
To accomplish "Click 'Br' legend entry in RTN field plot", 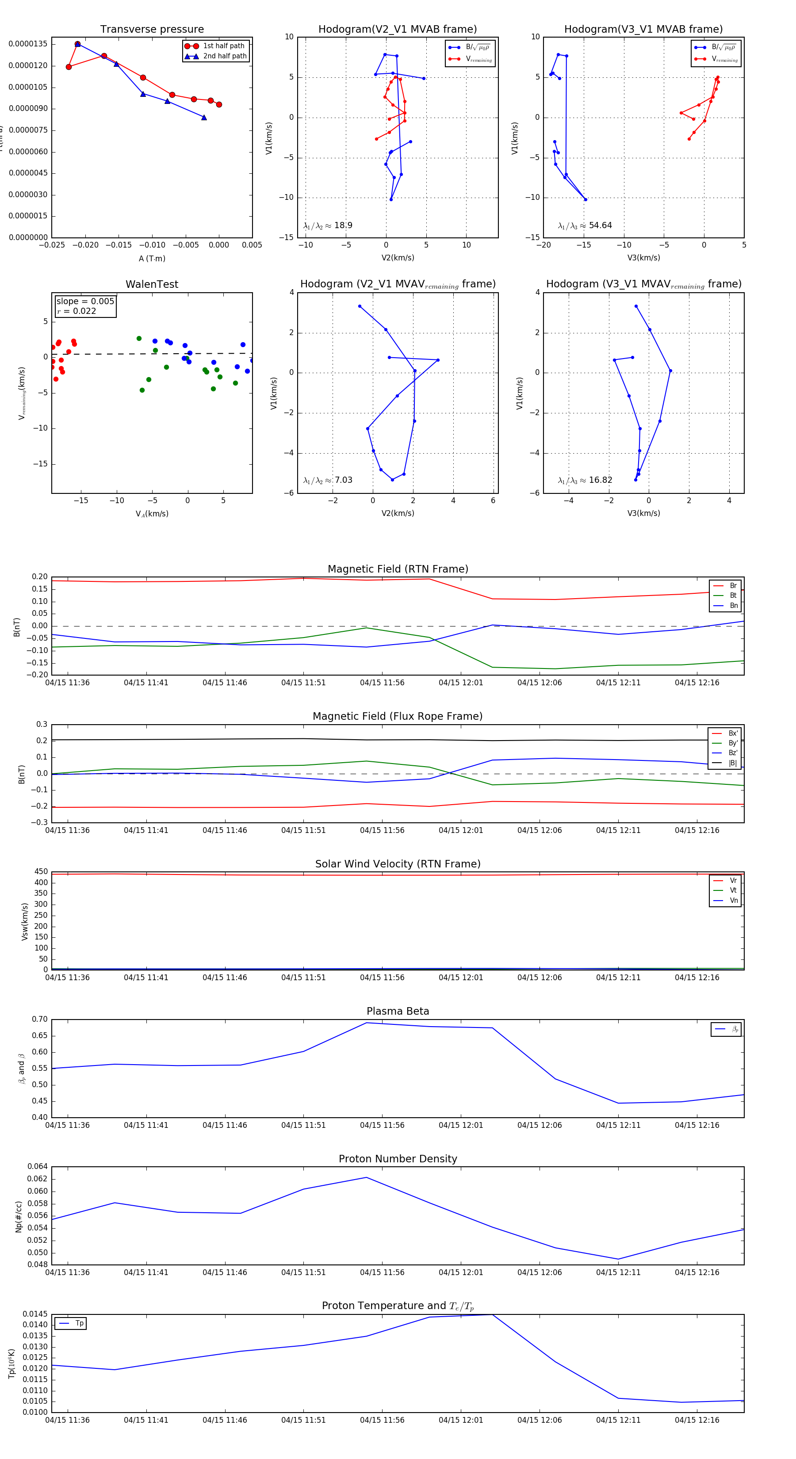I will [x=725, y=586].
